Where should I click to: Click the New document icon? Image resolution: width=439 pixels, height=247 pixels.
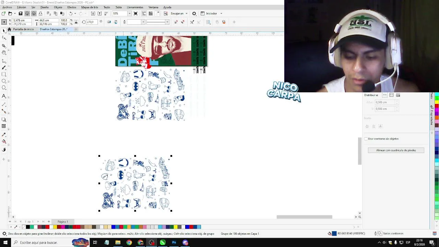[3, 13]
